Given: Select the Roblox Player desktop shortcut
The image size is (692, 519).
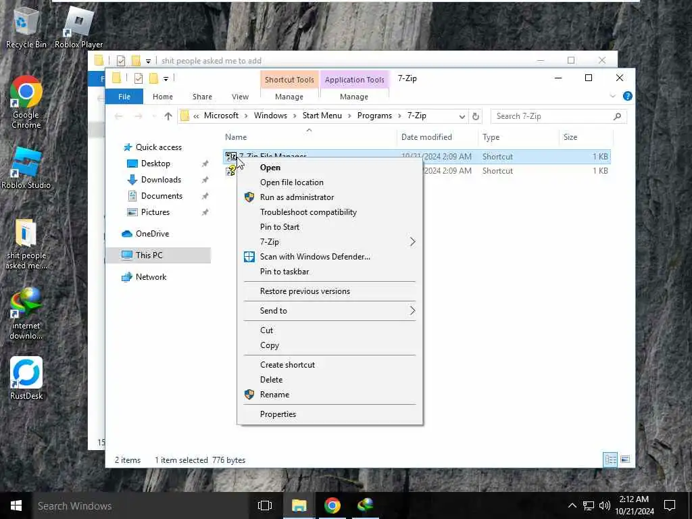Looking at the screenshot, I should pyautogui.click(x=78, y=28).
